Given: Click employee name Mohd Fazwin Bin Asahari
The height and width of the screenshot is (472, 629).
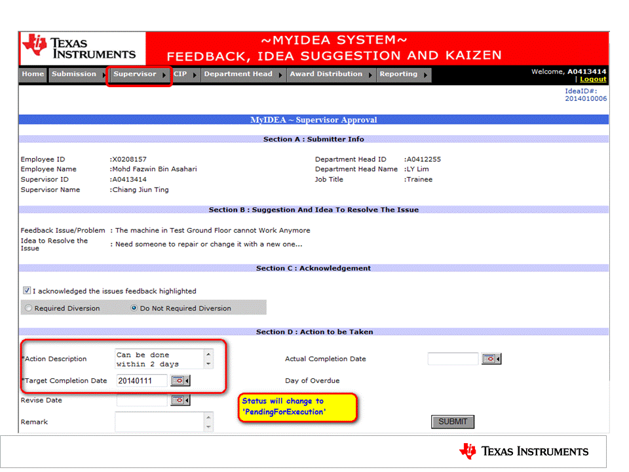Looking at the screenshot, I should point(155,169).
